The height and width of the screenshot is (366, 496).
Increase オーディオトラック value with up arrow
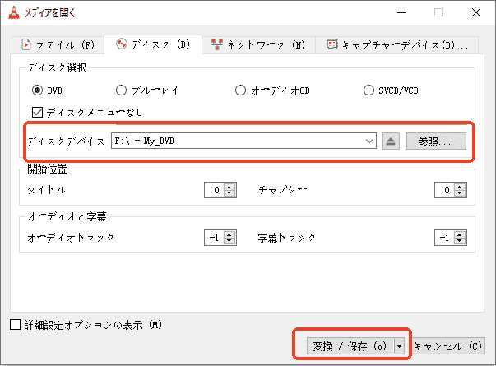coord(229,234)
